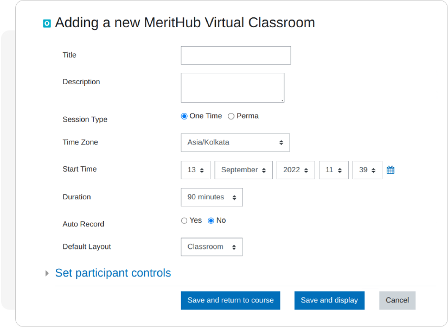Click the Save and display button

[329, 300]
